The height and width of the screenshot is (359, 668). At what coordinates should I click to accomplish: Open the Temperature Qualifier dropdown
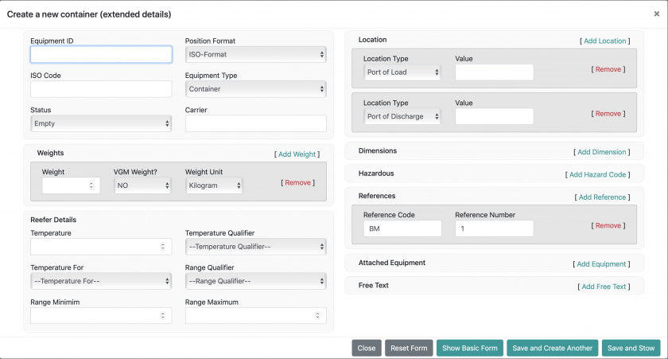(x=255, y=247)
